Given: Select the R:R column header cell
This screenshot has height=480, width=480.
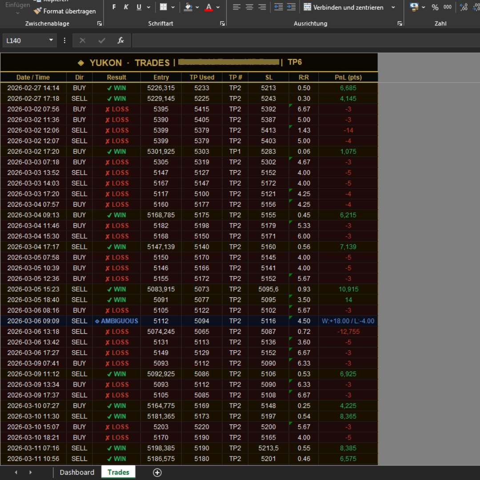Looking at the screenshot, I should coord(304,77).
